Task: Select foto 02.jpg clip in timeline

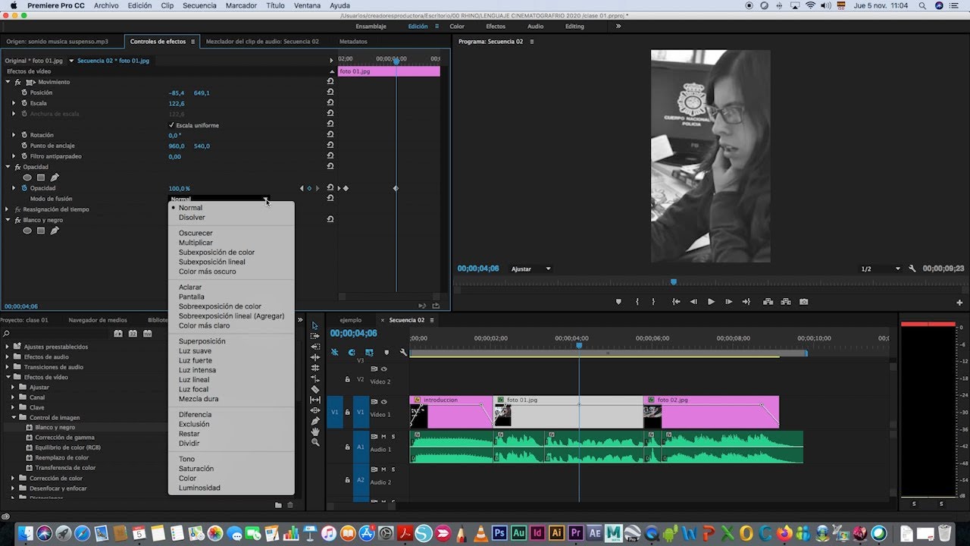Action: coord(711,412)
